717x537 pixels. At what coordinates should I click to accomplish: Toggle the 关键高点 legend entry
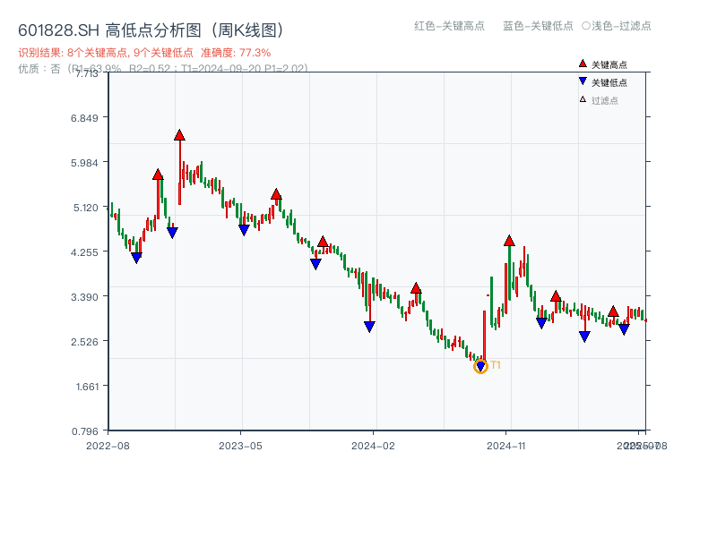pos(602,64)
